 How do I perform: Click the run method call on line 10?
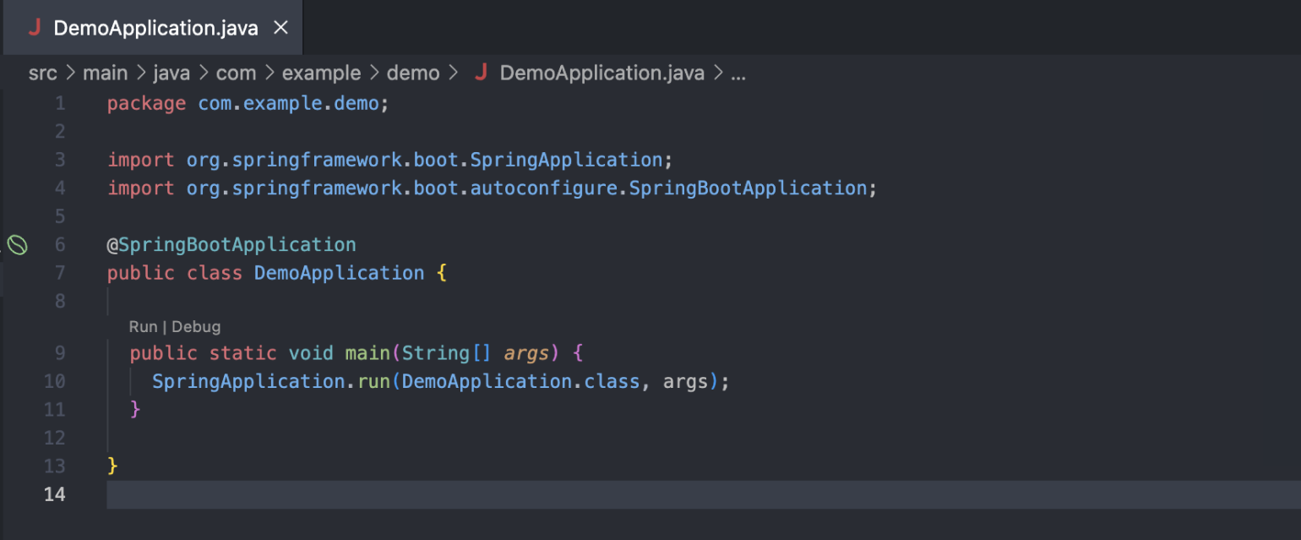coord(373,382)
